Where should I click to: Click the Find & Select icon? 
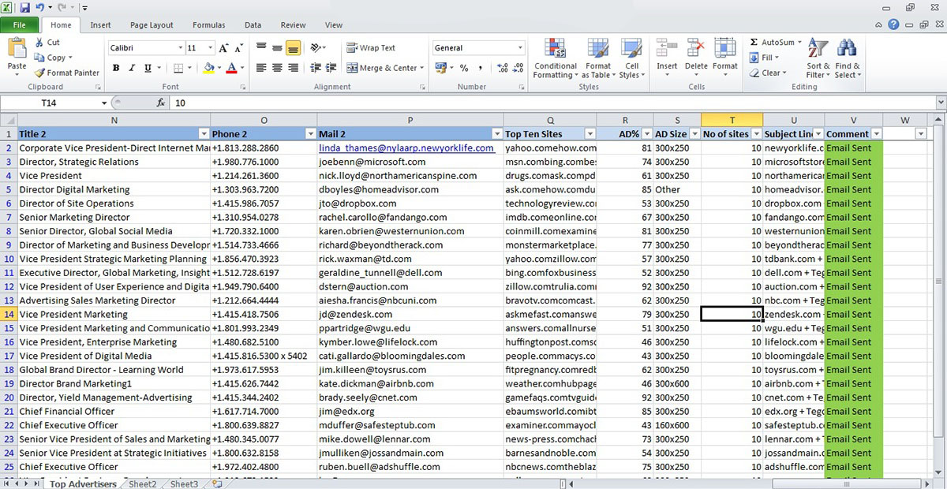pyautogui.click(x=848, y=58)
